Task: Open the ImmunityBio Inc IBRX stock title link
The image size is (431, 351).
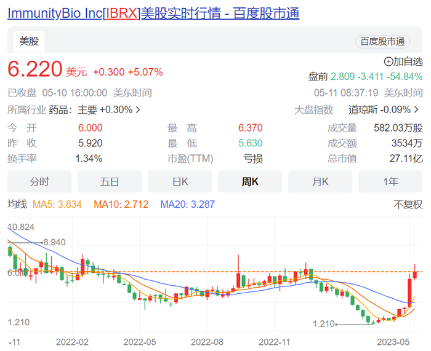Action: pyautogui.click(x=153, y=13)
